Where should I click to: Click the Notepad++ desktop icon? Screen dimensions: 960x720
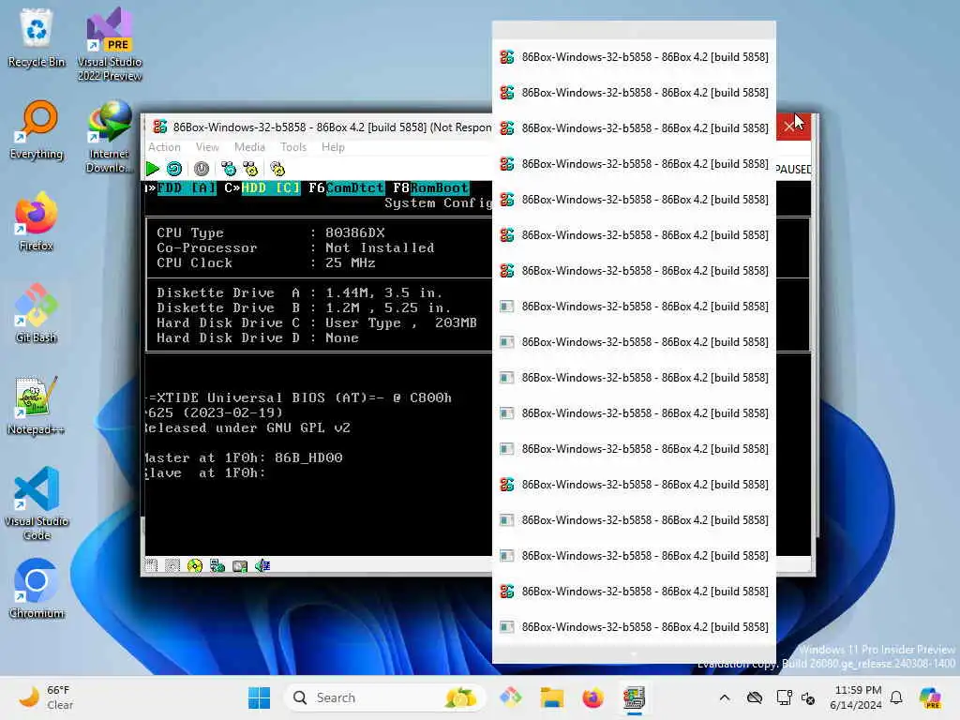pos(37,406)
